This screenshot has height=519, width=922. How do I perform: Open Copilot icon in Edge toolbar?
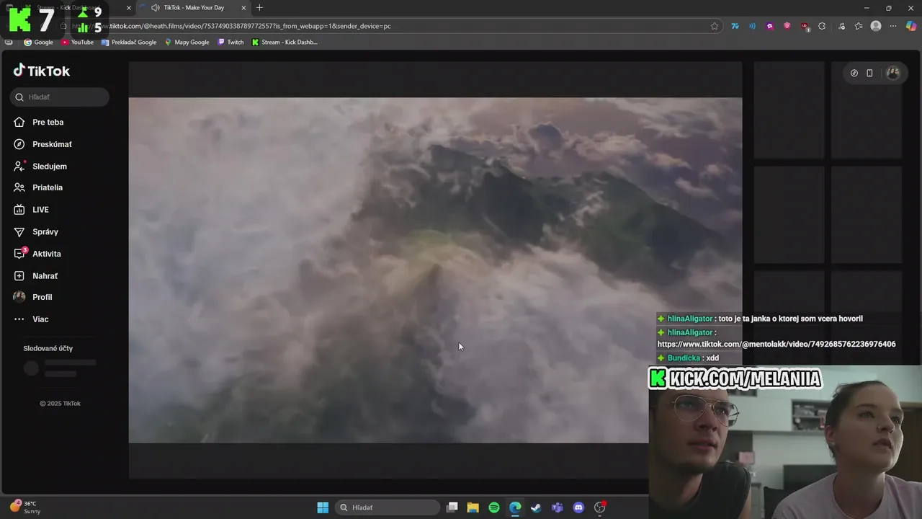pos(911,26)
